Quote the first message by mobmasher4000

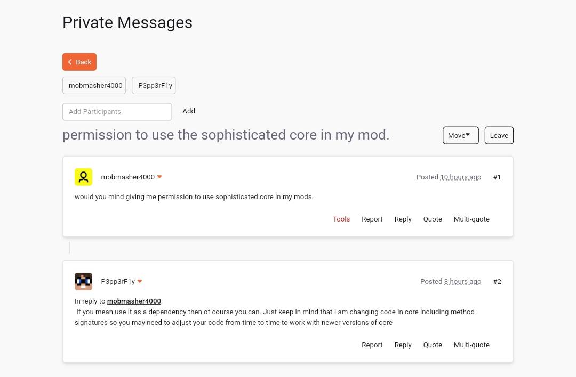click(433, 219)
